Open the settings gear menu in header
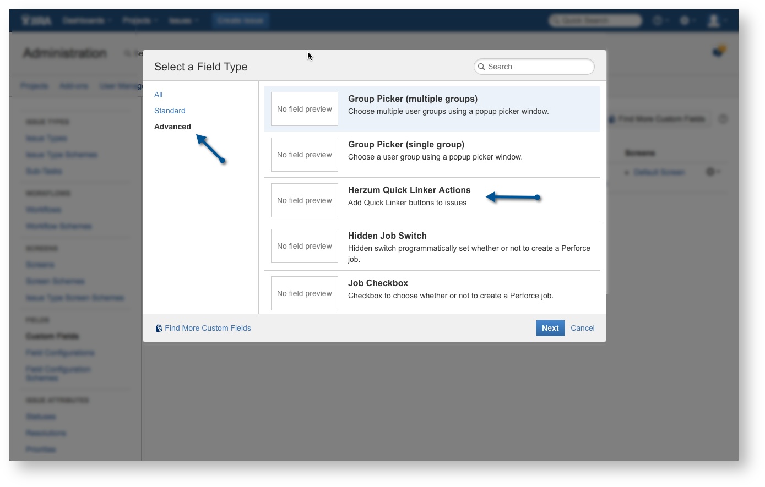This screenshot has height=487, width=765. [x=685, y=21]
